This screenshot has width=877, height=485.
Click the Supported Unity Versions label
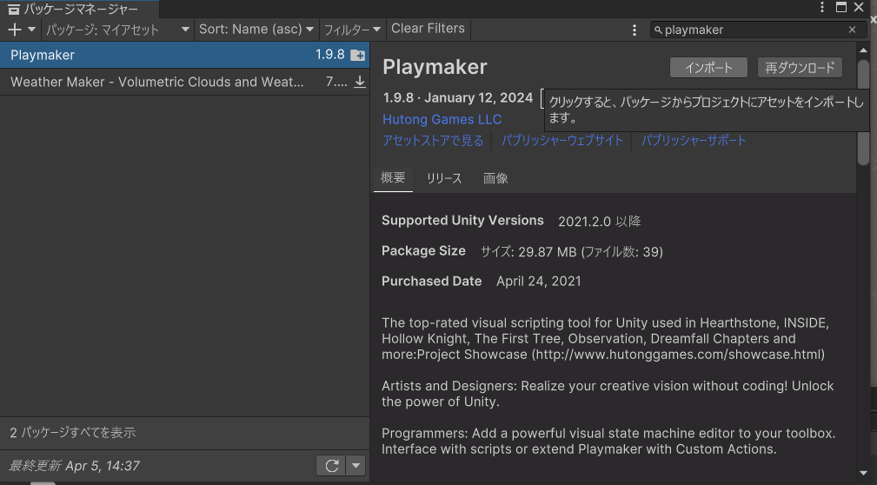(x=462, y=221)
